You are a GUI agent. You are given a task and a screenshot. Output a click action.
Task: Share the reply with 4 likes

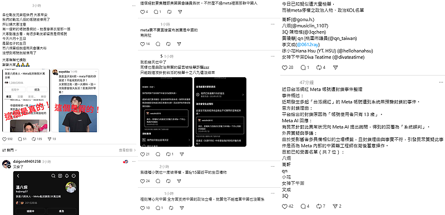coord(179,12)
